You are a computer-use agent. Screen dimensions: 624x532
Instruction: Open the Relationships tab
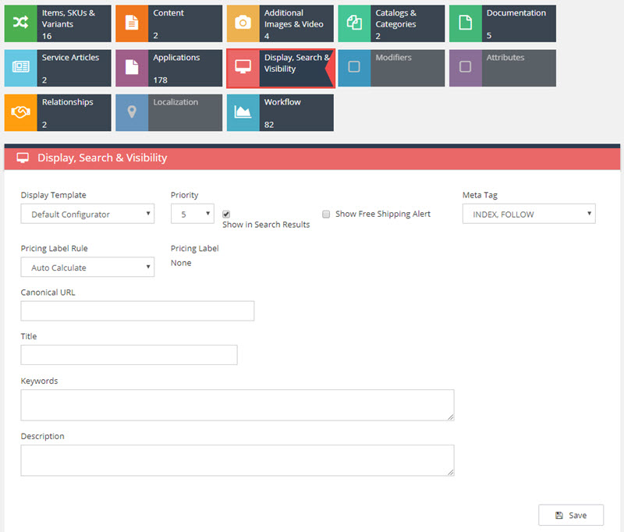point(58,112)
